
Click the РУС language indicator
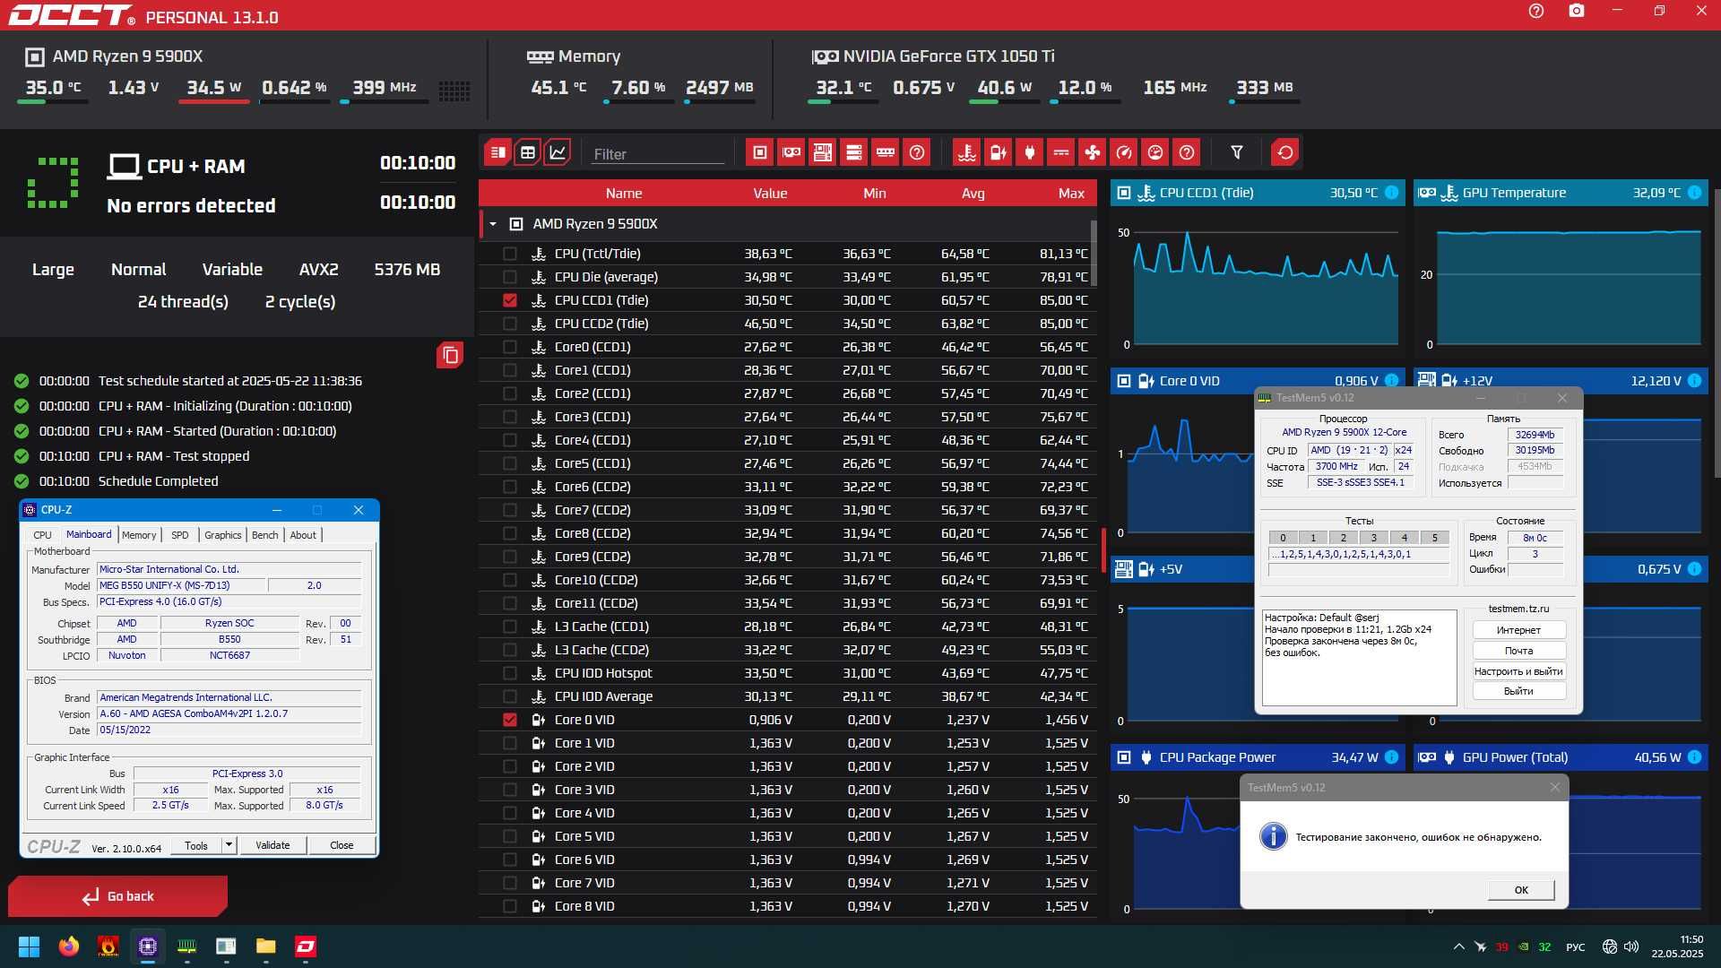tap(1575, 946)
